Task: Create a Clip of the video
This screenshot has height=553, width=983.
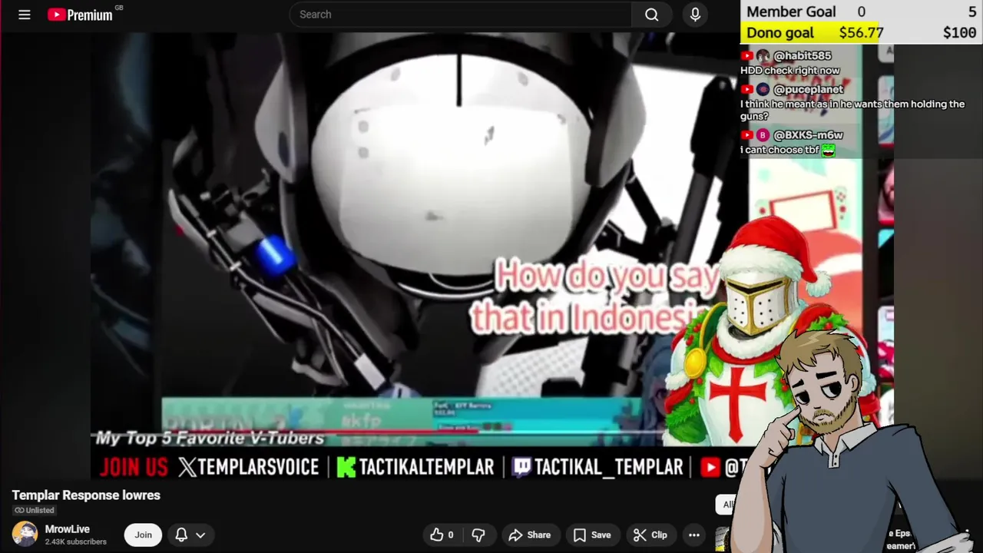Action: (650, 535)
